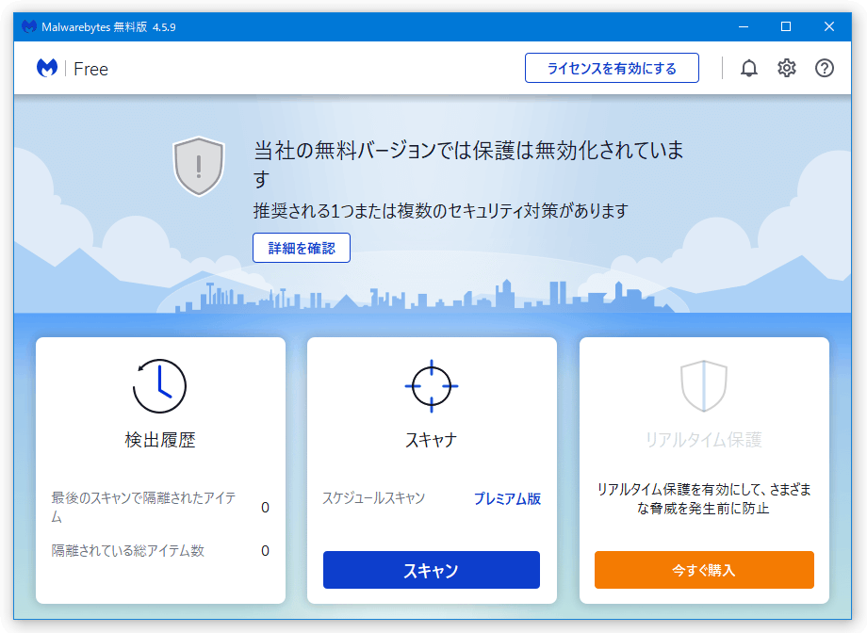Open the プレミアム版 link
This screenshot has width=867, height=633.
coord(507,498)
